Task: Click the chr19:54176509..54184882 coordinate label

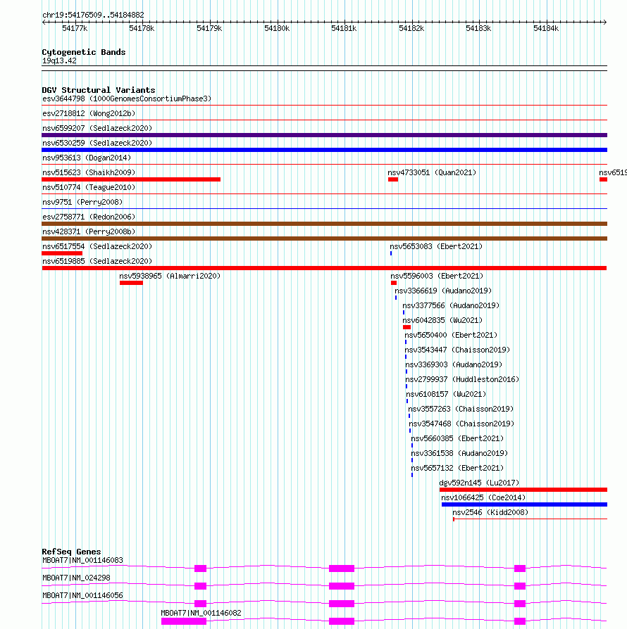Action: 93,15
